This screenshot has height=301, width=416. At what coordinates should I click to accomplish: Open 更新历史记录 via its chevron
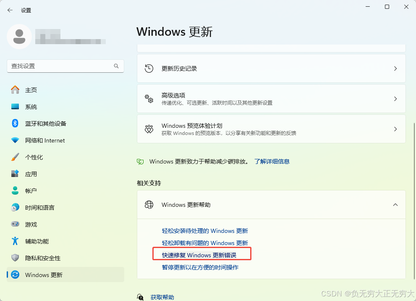pos(395,69)
